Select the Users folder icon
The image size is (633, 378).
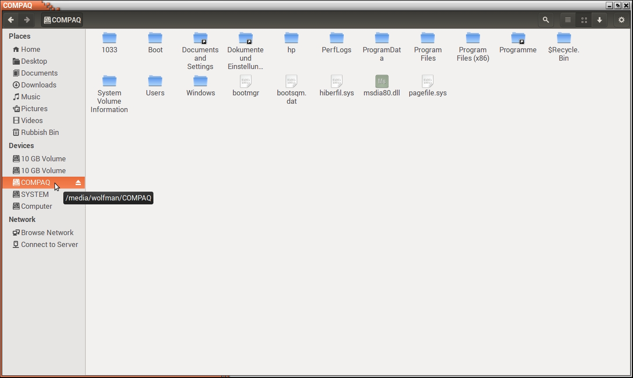[x=155, y=81]
